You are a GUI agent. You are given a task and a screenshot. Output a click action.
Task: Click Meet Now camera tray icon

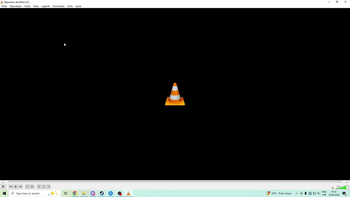[301, 193]
